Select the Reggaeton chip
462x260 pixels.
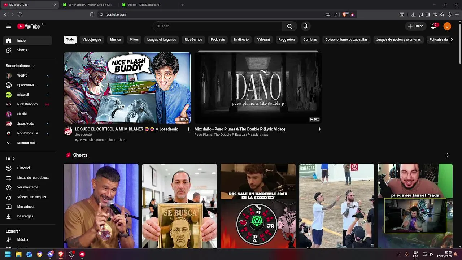pos(287,40)
